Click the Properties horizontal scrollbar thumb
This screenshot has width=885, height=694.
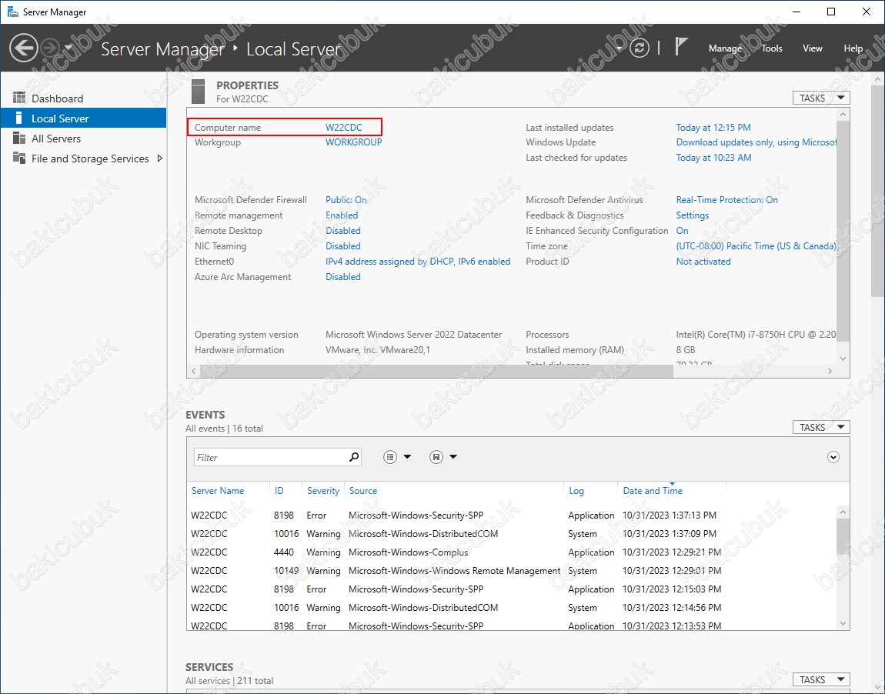[436, 371]
